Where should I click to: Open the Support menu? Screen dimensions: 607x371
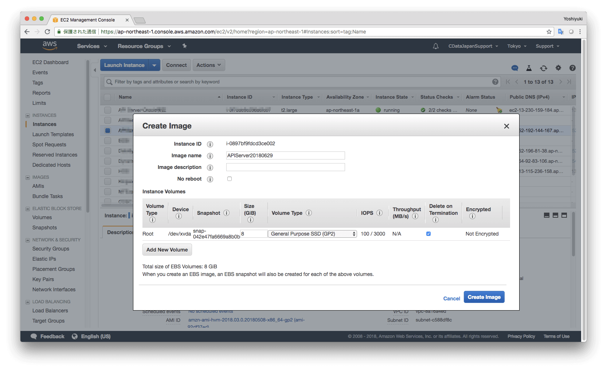[548, 46]
